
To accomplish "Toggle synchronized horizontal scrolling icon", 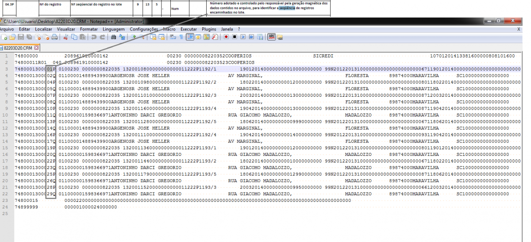I will [x=162, y=37].
